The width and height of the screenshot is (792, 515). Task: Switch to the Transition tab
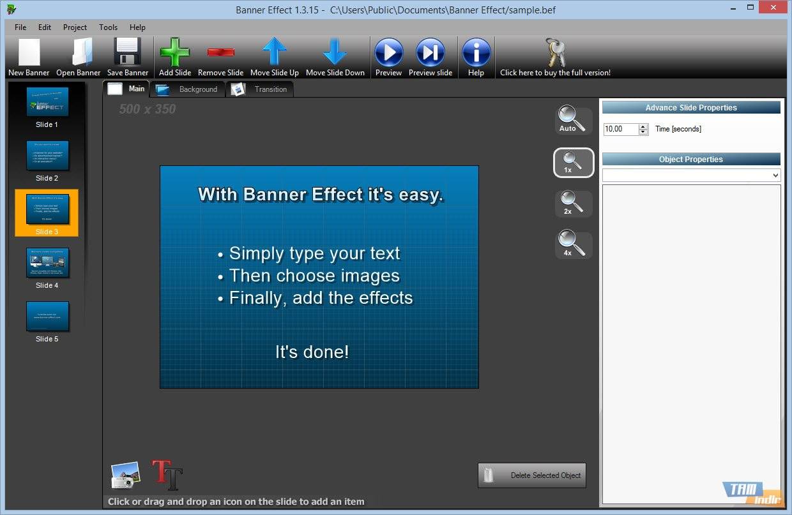tap(261, 89)
